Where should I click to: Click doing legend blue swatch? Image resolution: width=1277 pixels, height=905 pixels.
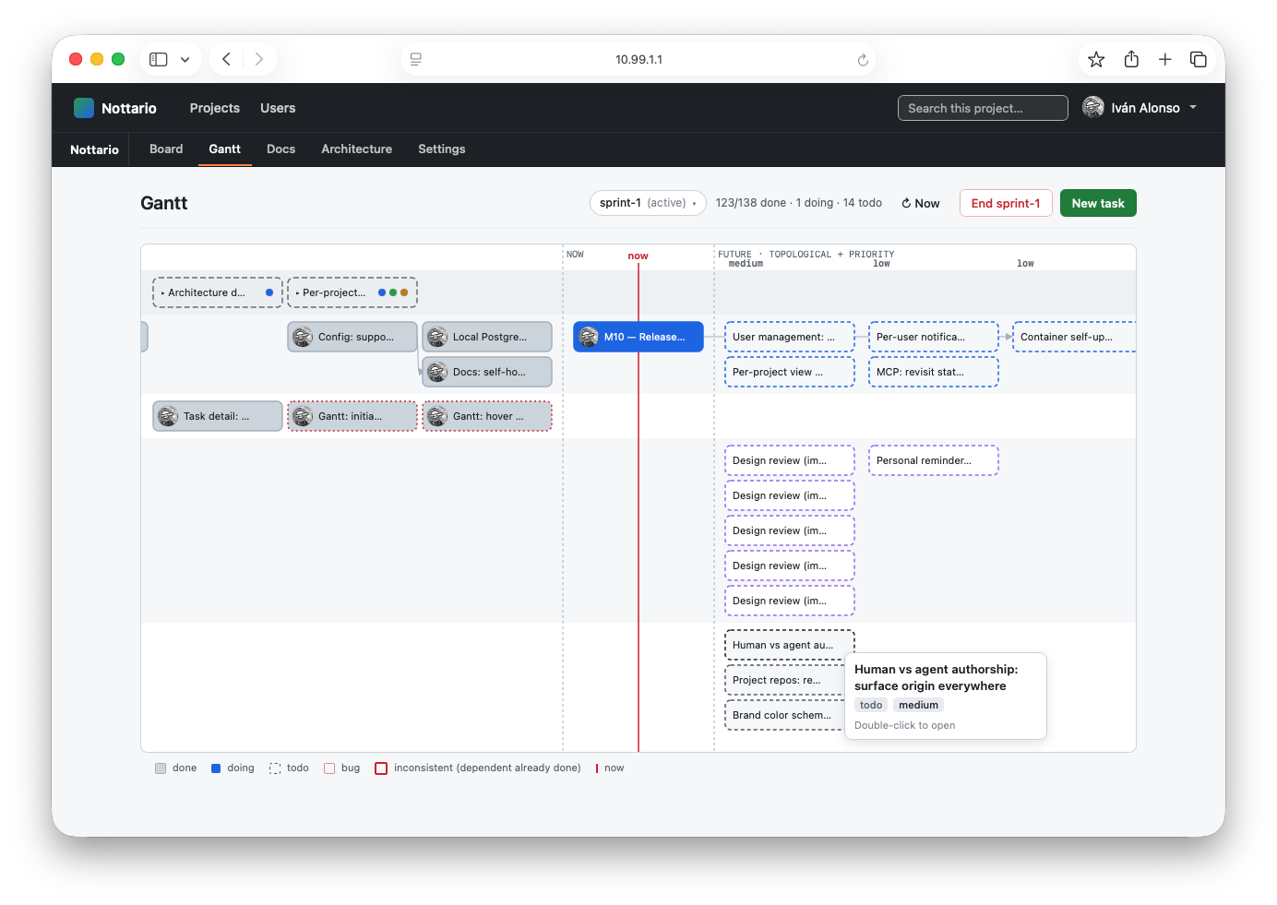(216, 768)
